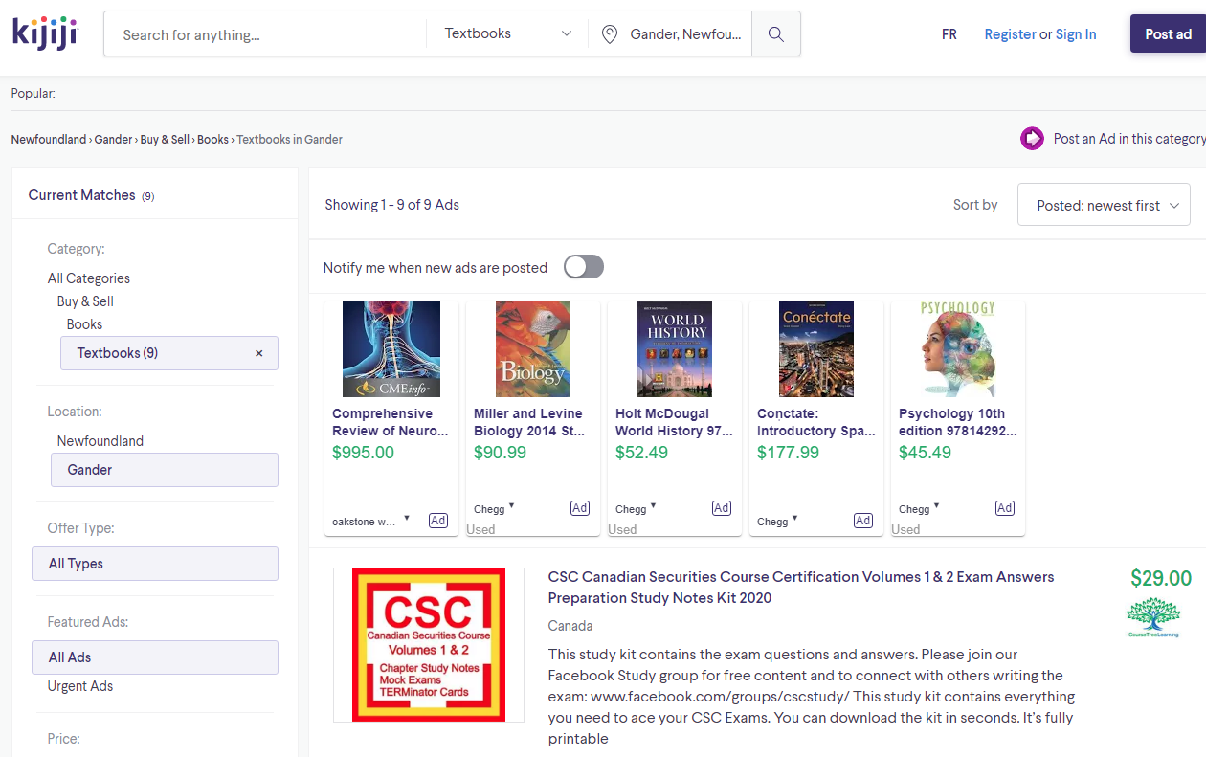Click the Ad badge on the Conctate listing

862,521
